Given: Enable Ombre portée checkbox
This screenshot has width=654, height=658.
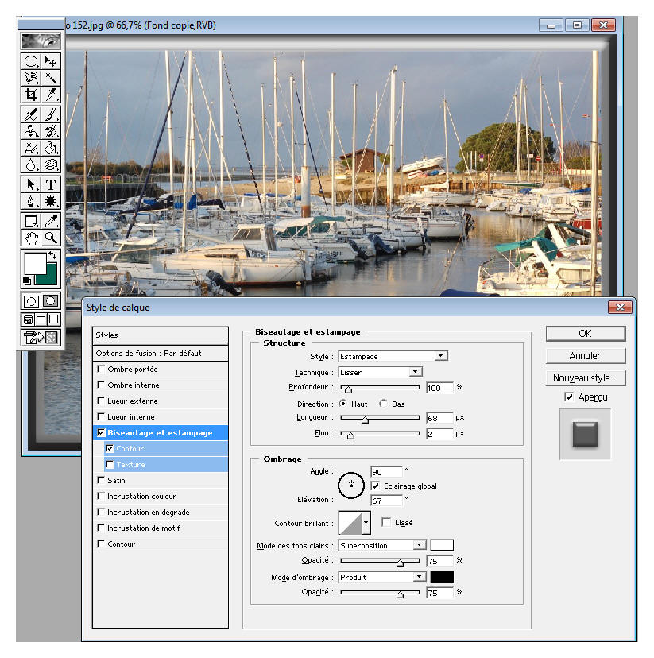Looking at the screenshot, I should 101,369.
